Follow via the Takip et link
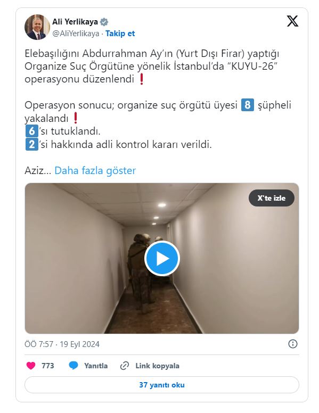Viewport: 319px width, 413px height. pos(120,34)
